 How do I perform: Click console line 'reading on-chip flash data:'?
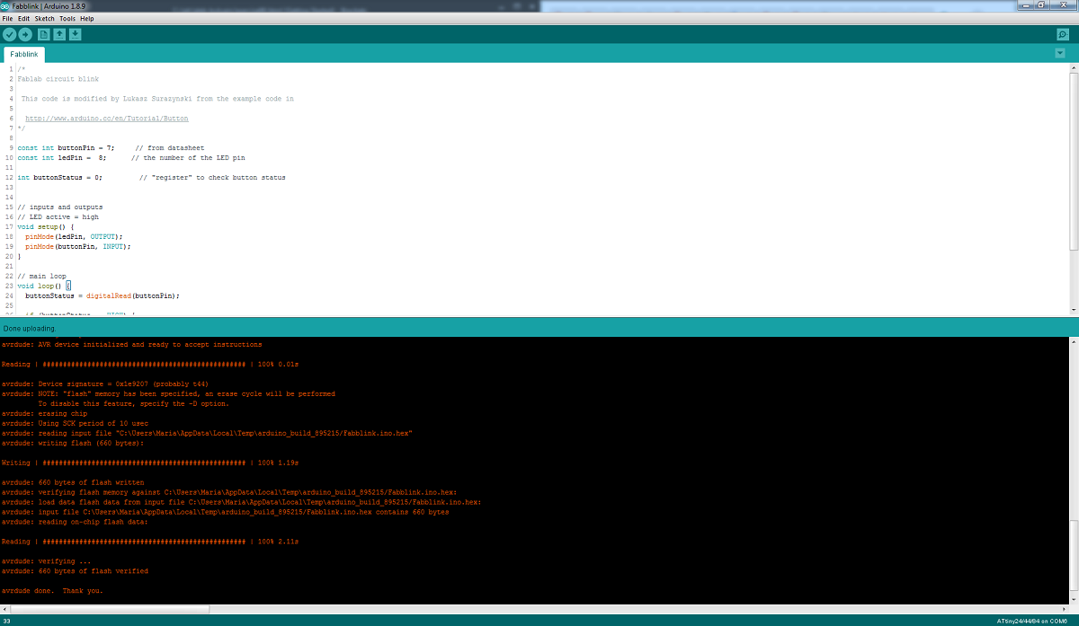75,522
